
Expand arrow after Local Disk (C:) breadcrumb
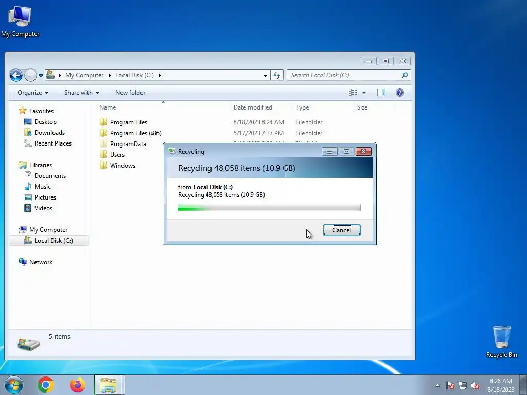[x=160, y=75]
